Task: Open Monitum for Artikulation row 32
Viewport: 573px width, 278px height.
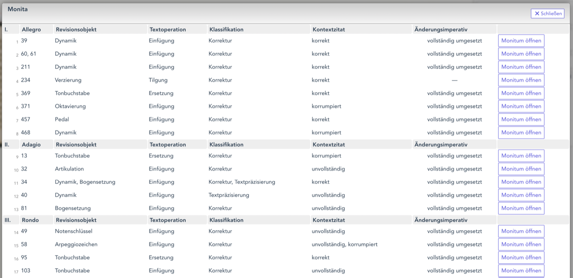Action: click(521, 169)
